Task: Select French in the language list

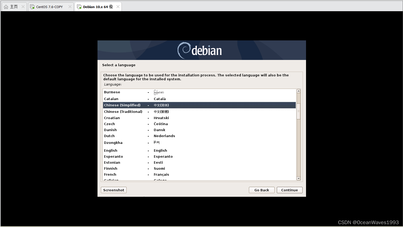Action: (199, 174)
